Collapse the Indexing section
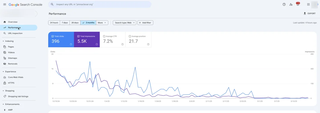320x113 pixels. point(3,41)
